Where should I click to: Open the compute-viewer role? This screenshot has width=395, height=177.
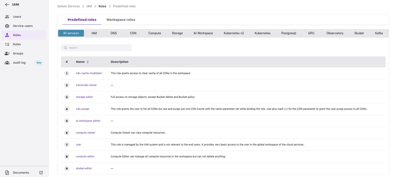(x=85, y=133)
